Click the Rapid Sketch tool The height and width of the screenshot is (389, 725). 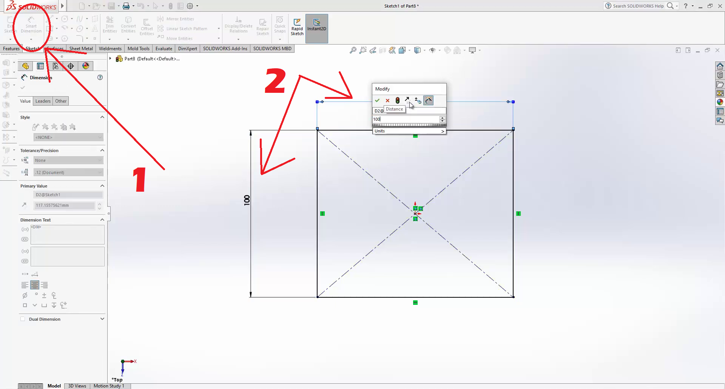point(297,27)
